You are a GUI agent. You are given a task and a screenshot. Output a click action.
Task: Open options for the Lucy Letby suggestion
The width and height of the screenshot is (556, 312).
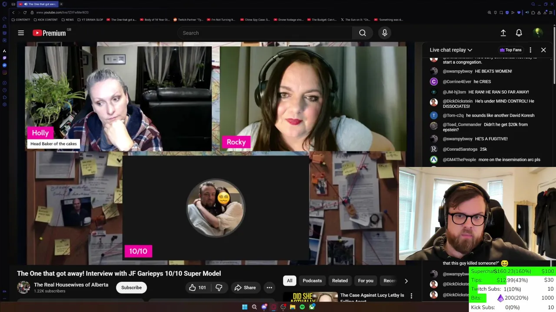tap(411, 296)
